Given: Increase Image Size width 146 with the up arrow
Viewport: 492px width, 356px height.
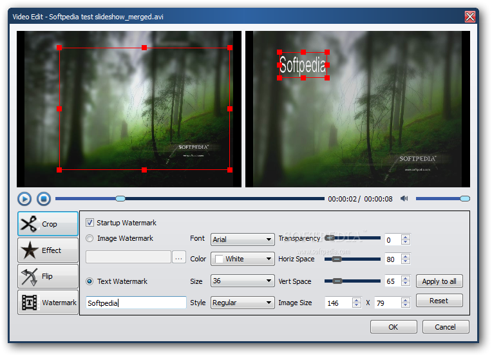Looking at the screenshot, I should (x=357, y=300).
